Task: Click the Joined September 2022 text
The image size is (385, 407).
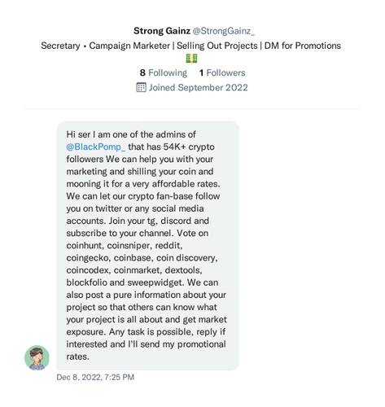Action: point(198,87)
